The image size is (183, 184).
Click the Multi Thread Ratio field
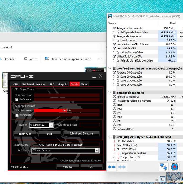90,125
